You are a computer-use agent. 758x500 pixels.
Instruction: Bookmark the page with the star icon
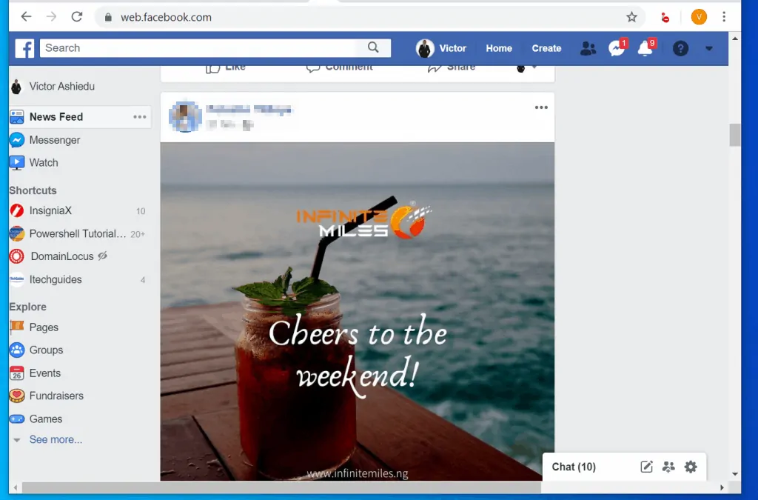631,16
